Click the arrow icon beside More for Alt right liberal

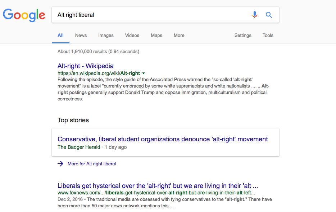[x=60, y=164]
